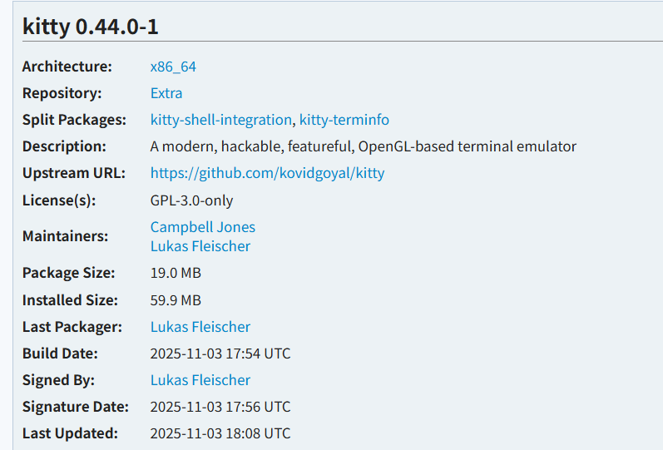Open the x86_64 architecture link
663x450 pixels.
pyautogui.click(x=173, y=67)
